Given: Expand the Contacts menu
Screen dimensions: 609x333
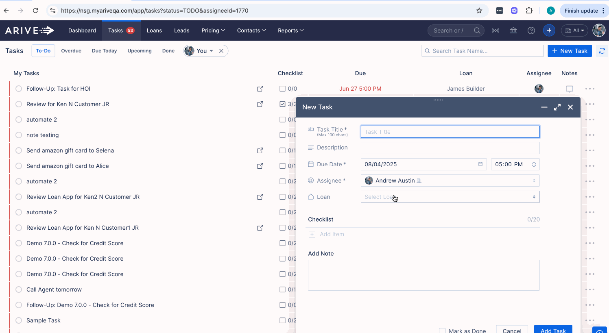Looking at the screenshot, I should [x=251, y=30].
